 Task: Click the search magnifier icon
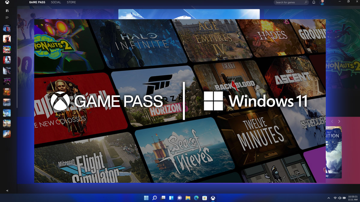tap(306, 2)
